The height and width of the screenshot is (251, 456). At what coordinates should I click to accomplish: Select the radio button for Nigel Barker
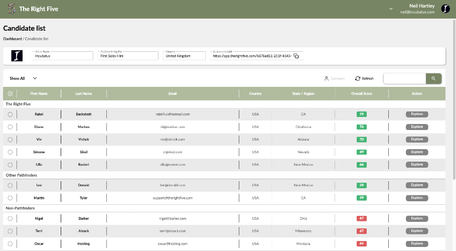10,219
